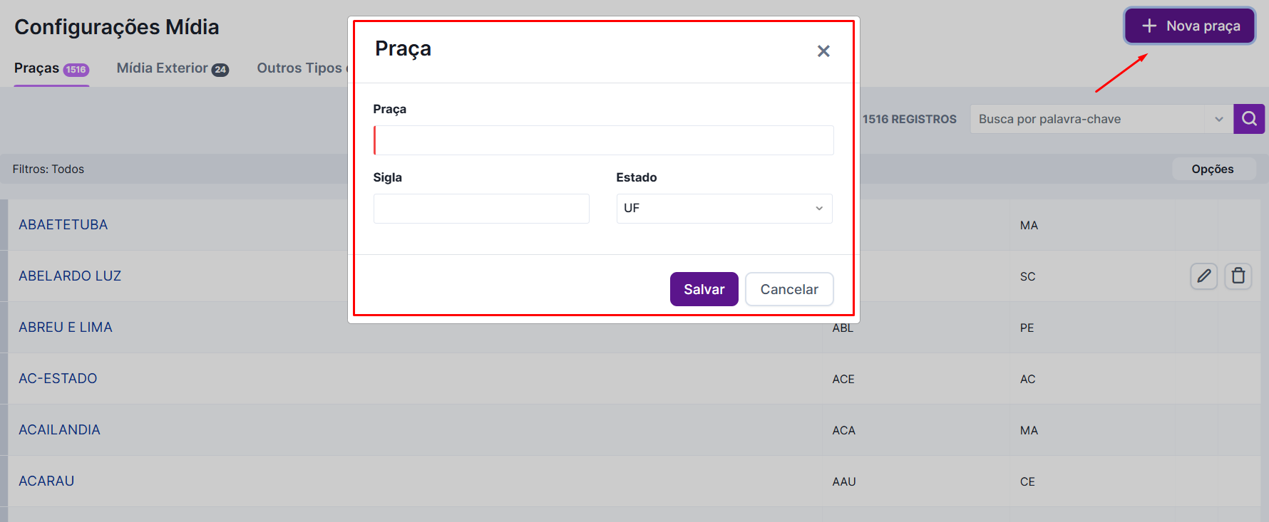
Task: Select the AC-ESTADO entry link
Action: (x=58, y=379)
